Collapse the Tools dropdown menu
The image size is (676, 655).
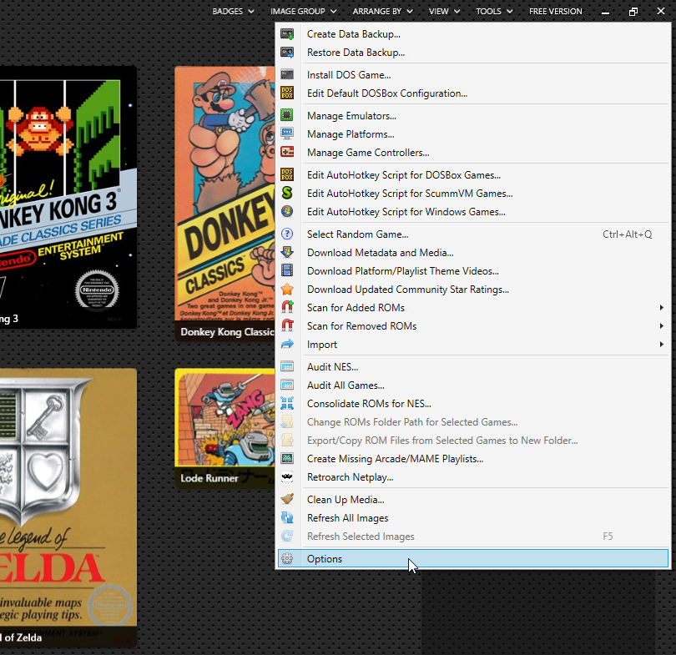[494, 11]
